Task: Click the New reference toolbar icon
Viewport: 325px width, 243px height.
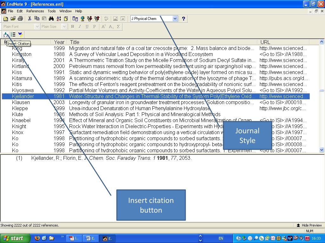Action: click(6, 19)
